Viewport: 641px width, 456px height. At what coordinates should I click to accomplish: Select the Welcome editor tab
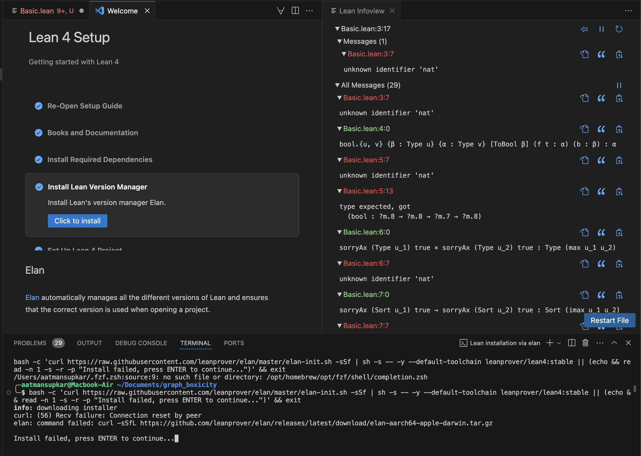[122, 11]
